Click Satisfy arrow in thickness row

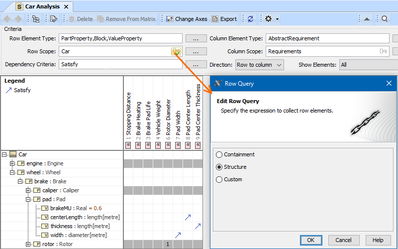[x=198, y=226]
